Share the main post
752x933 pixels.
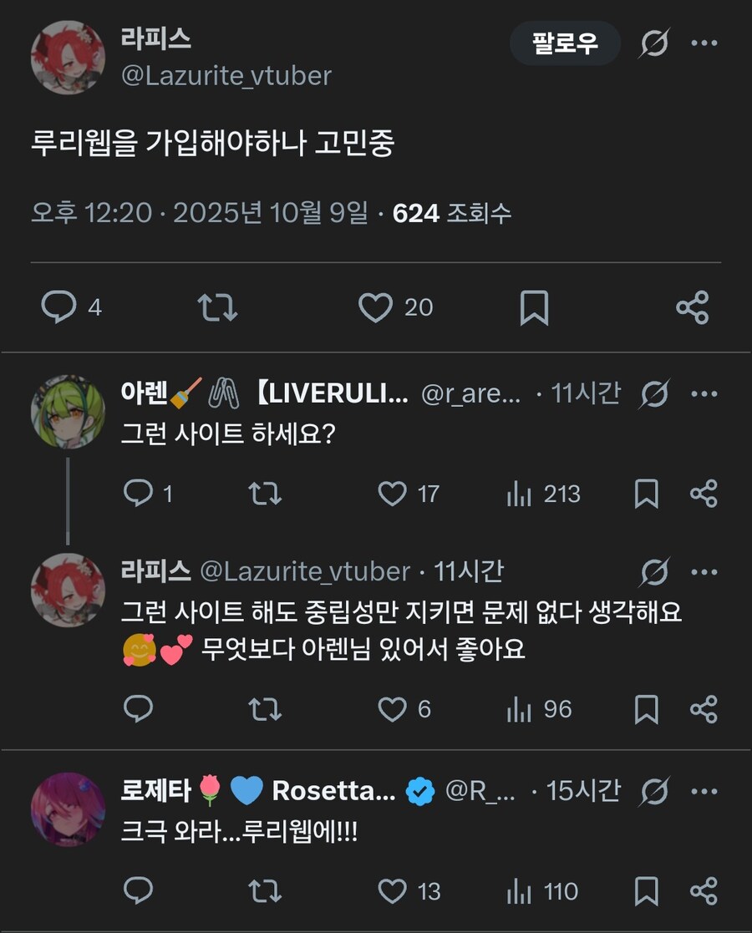click(692, 307)
